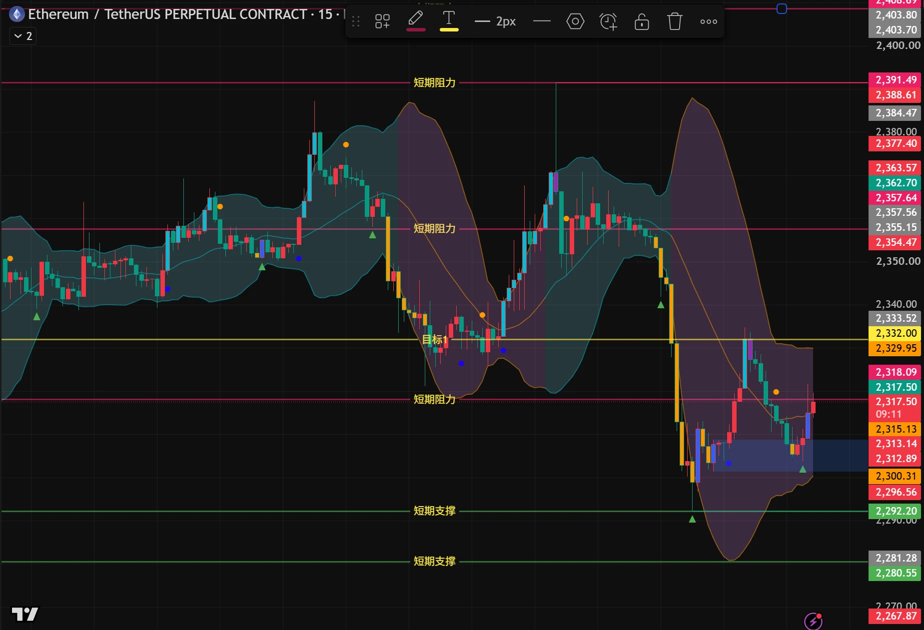Collapse the indicator legend chevron labeled 2
The height and width of the screenshot is (630, 924).
pyautogui.click(x=23, y=36)
